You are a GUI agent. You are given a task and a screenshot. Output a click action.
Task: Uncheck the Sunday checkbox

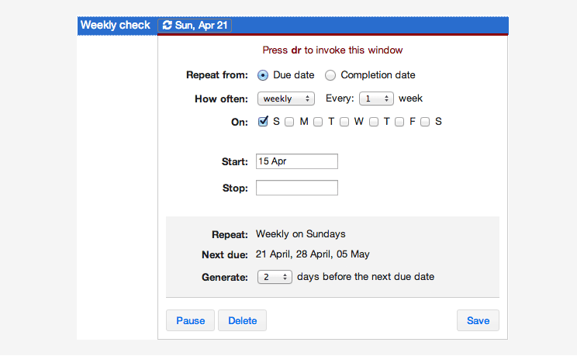click(x=263, y=122)
